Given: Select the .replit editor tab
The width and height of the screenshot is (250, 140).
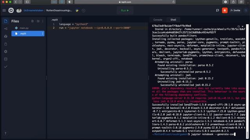Looking at the screenshot, I should [55, 20].
